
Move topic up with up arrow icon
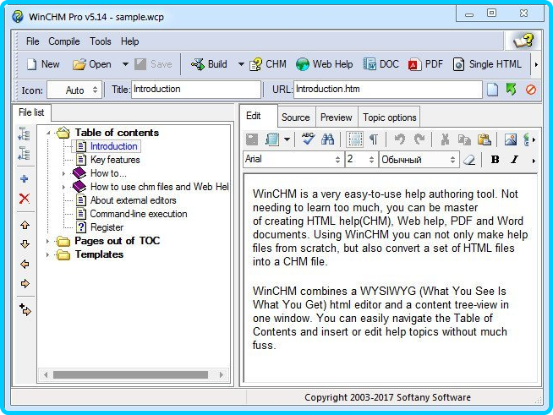tap(25, 225)
